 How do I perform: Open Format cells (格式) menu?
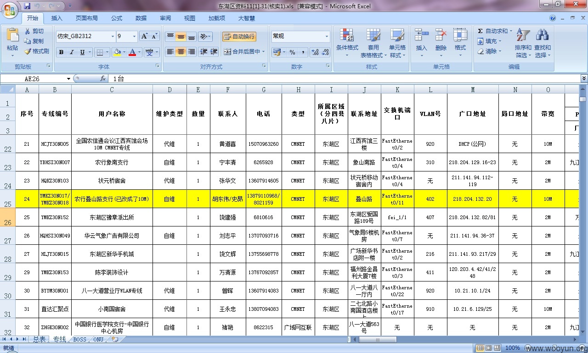tap(460, 43)
